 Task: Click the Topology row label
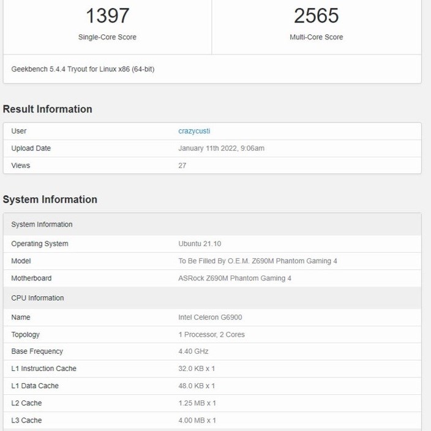pos(25,334)
